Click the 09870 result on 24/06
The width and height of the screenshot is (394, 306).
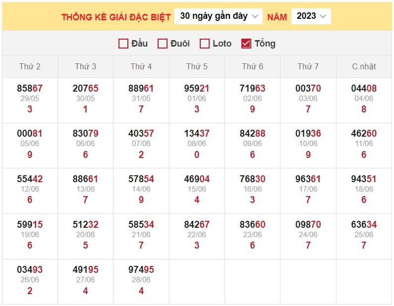tap(308, 225)
